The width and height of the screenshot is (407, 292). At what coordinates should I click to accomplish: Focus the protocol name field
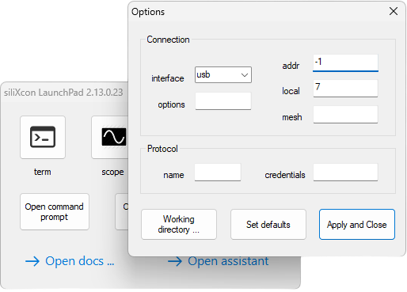point(218,173)
